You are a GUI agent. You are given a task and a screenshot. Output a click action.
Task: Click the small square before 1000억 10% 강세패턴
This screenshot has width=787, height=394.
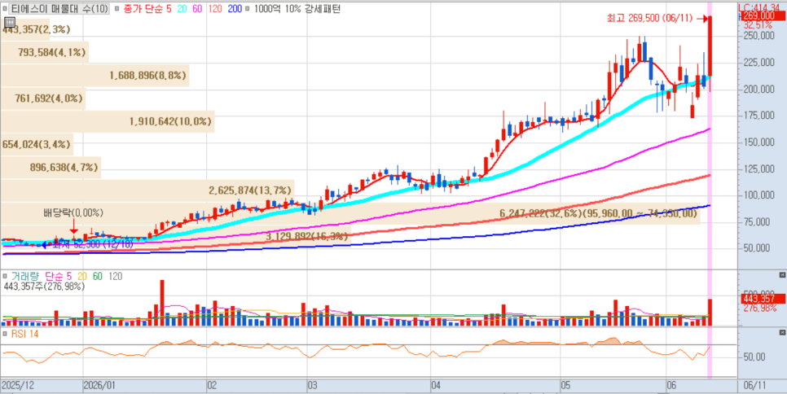click(x=248, y=9)
